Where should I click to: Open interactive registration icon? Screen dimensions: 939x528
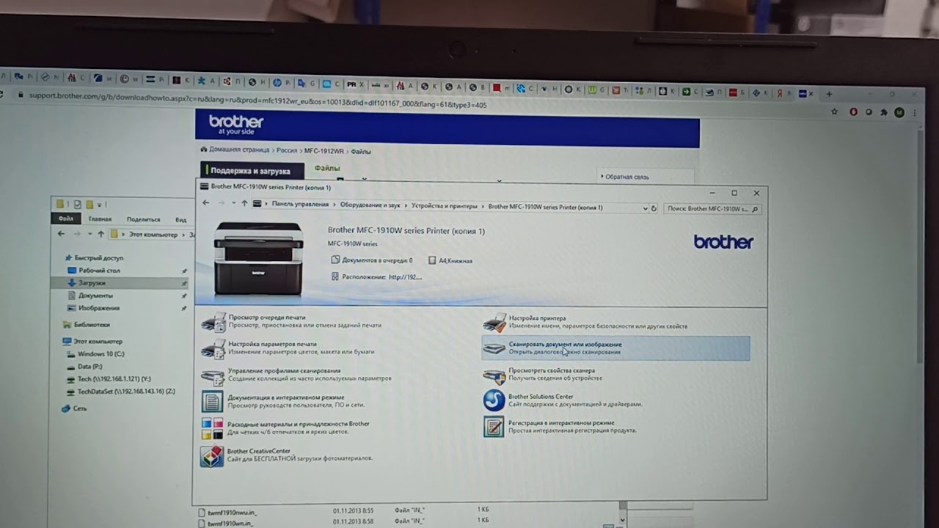494,427
